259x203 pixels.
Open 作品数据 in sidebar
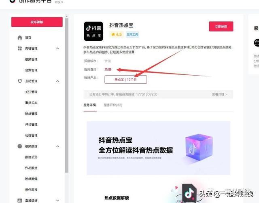point(31,168)
